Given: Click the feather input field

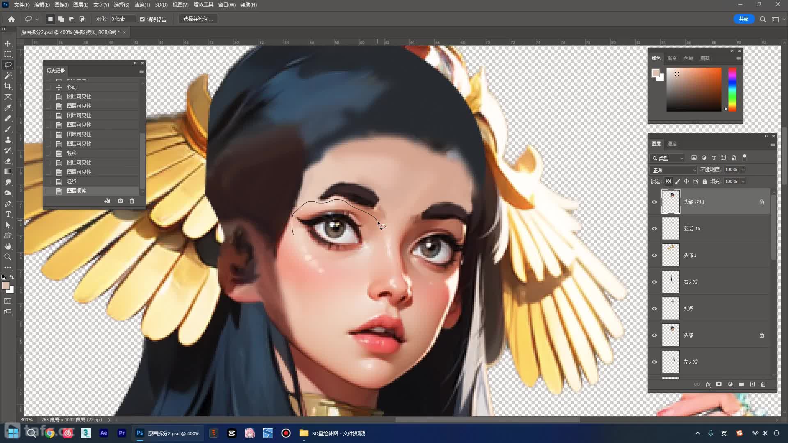Looking at the screenshot, I should coord(122,19).
